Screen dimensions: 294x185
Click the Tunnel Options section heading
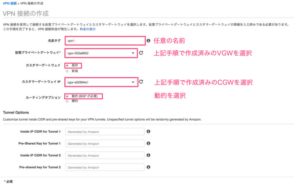16,113
